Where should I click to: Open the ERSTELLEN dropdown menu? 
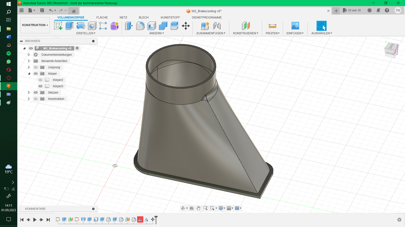[86, 33]
